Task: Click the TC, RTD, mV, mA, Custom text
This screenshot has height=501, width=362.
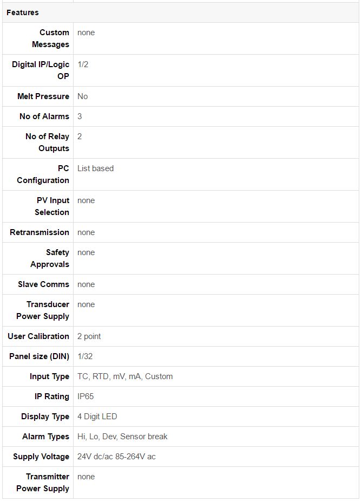Action: coord(125,377)
